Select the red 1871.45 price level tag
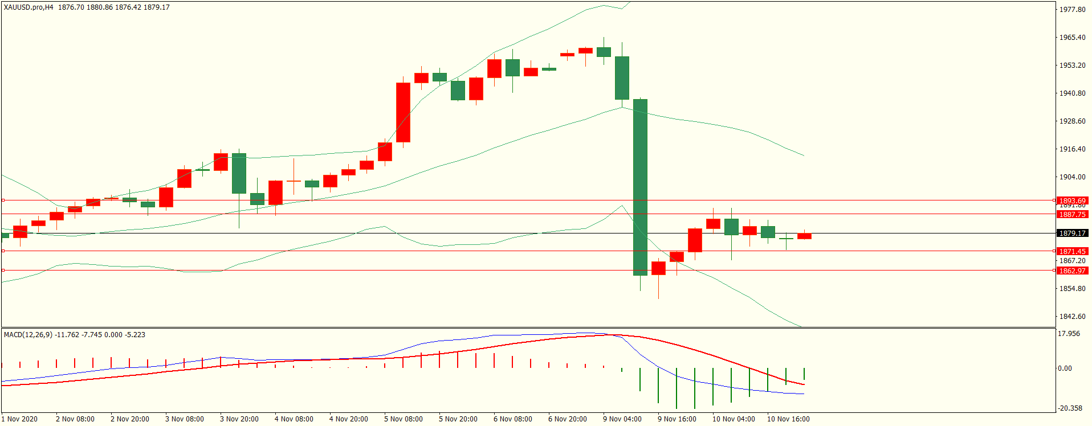Screen dimensions: 1092x426 1073,252
